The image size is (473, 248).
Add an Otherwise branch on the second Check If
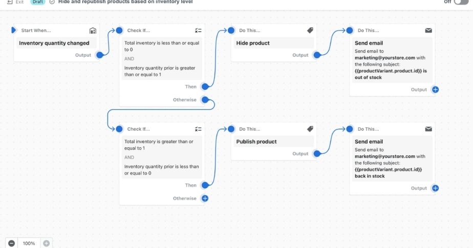point(205,198)
